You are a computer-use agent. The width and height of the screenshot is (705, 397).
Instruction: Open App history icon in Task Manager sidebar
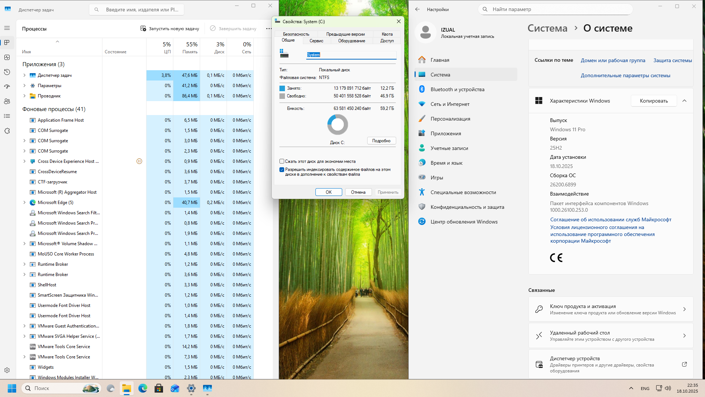pos(7,72)
